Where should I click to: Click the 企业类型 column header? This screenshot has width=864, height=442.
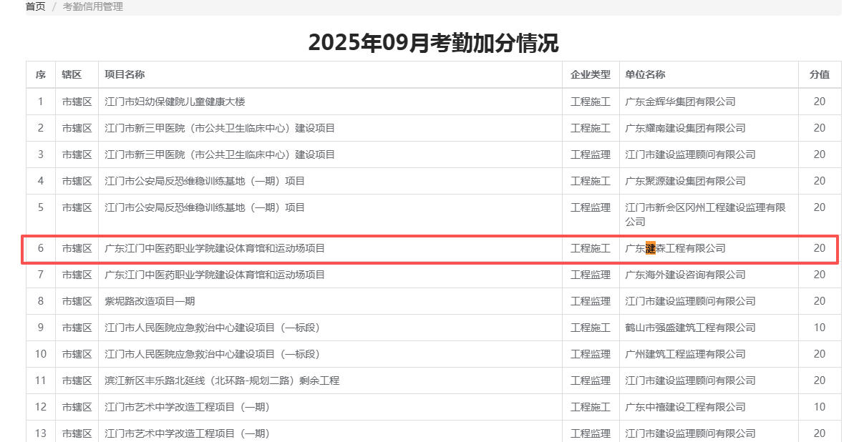pyautogui.click(x=590, y=75)
